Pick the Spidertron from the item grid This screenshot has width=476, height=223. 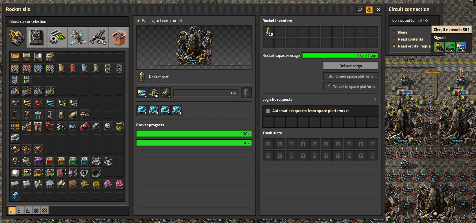click(38, 150)
